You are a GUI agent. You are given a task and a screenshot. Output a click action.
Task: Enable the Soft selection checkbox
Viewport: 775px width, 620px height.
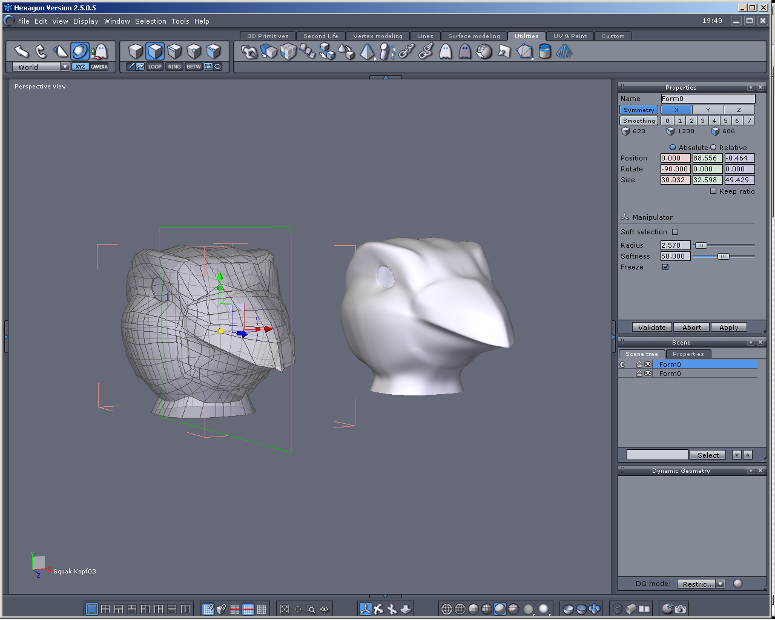point(675,232)
